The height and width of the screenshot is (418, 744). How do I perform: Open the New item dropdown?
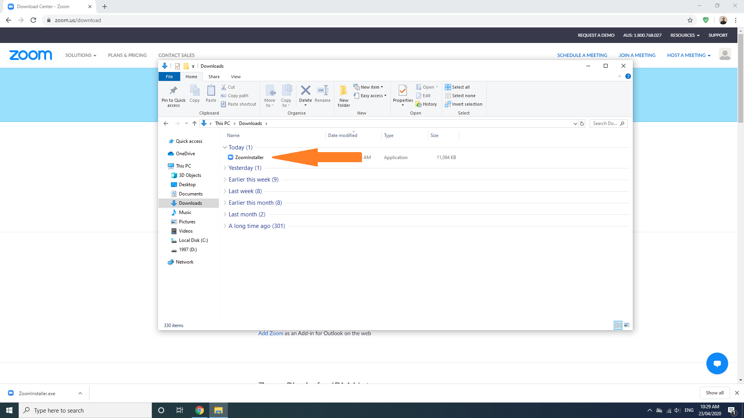click(x=368, y=87)
